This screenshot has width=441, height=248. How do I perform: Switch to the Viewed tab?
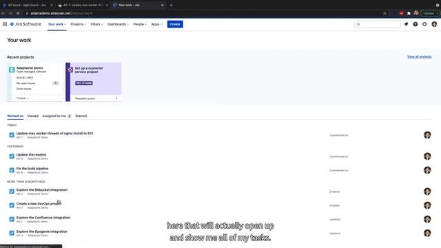pos(33,116)
